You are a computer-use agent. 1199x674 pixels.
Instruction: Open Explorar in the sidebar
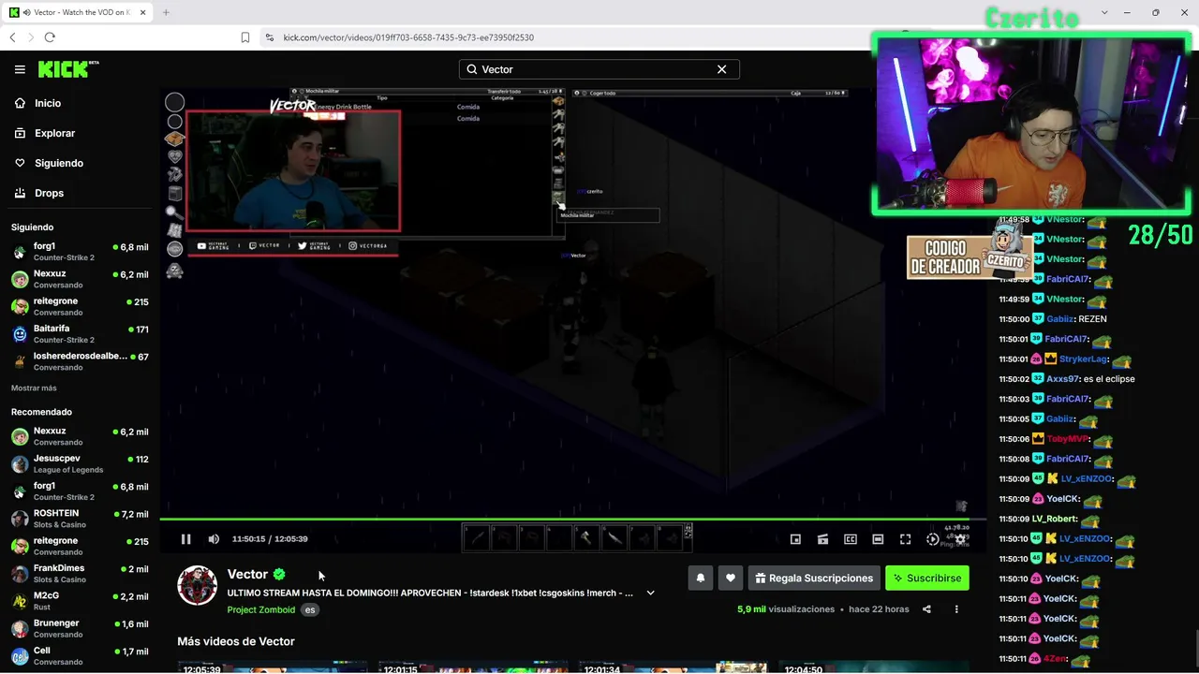coord(80,133)
